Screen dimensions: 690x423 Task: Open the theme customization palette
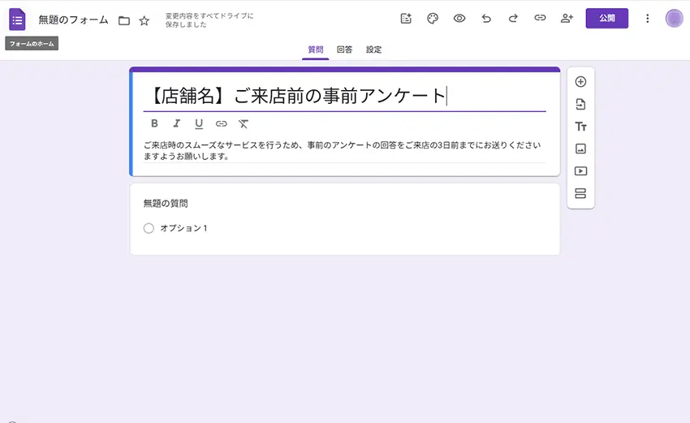pos(433,19)
